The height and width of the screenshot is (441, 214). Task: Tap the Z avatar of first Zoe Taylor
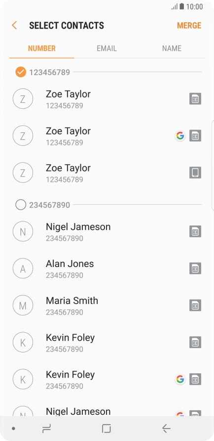[23, 99]
